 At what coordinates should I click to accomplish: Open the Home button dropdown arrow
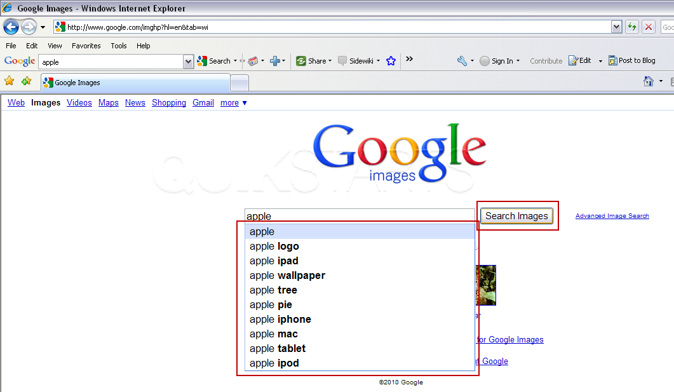(661, 81)
